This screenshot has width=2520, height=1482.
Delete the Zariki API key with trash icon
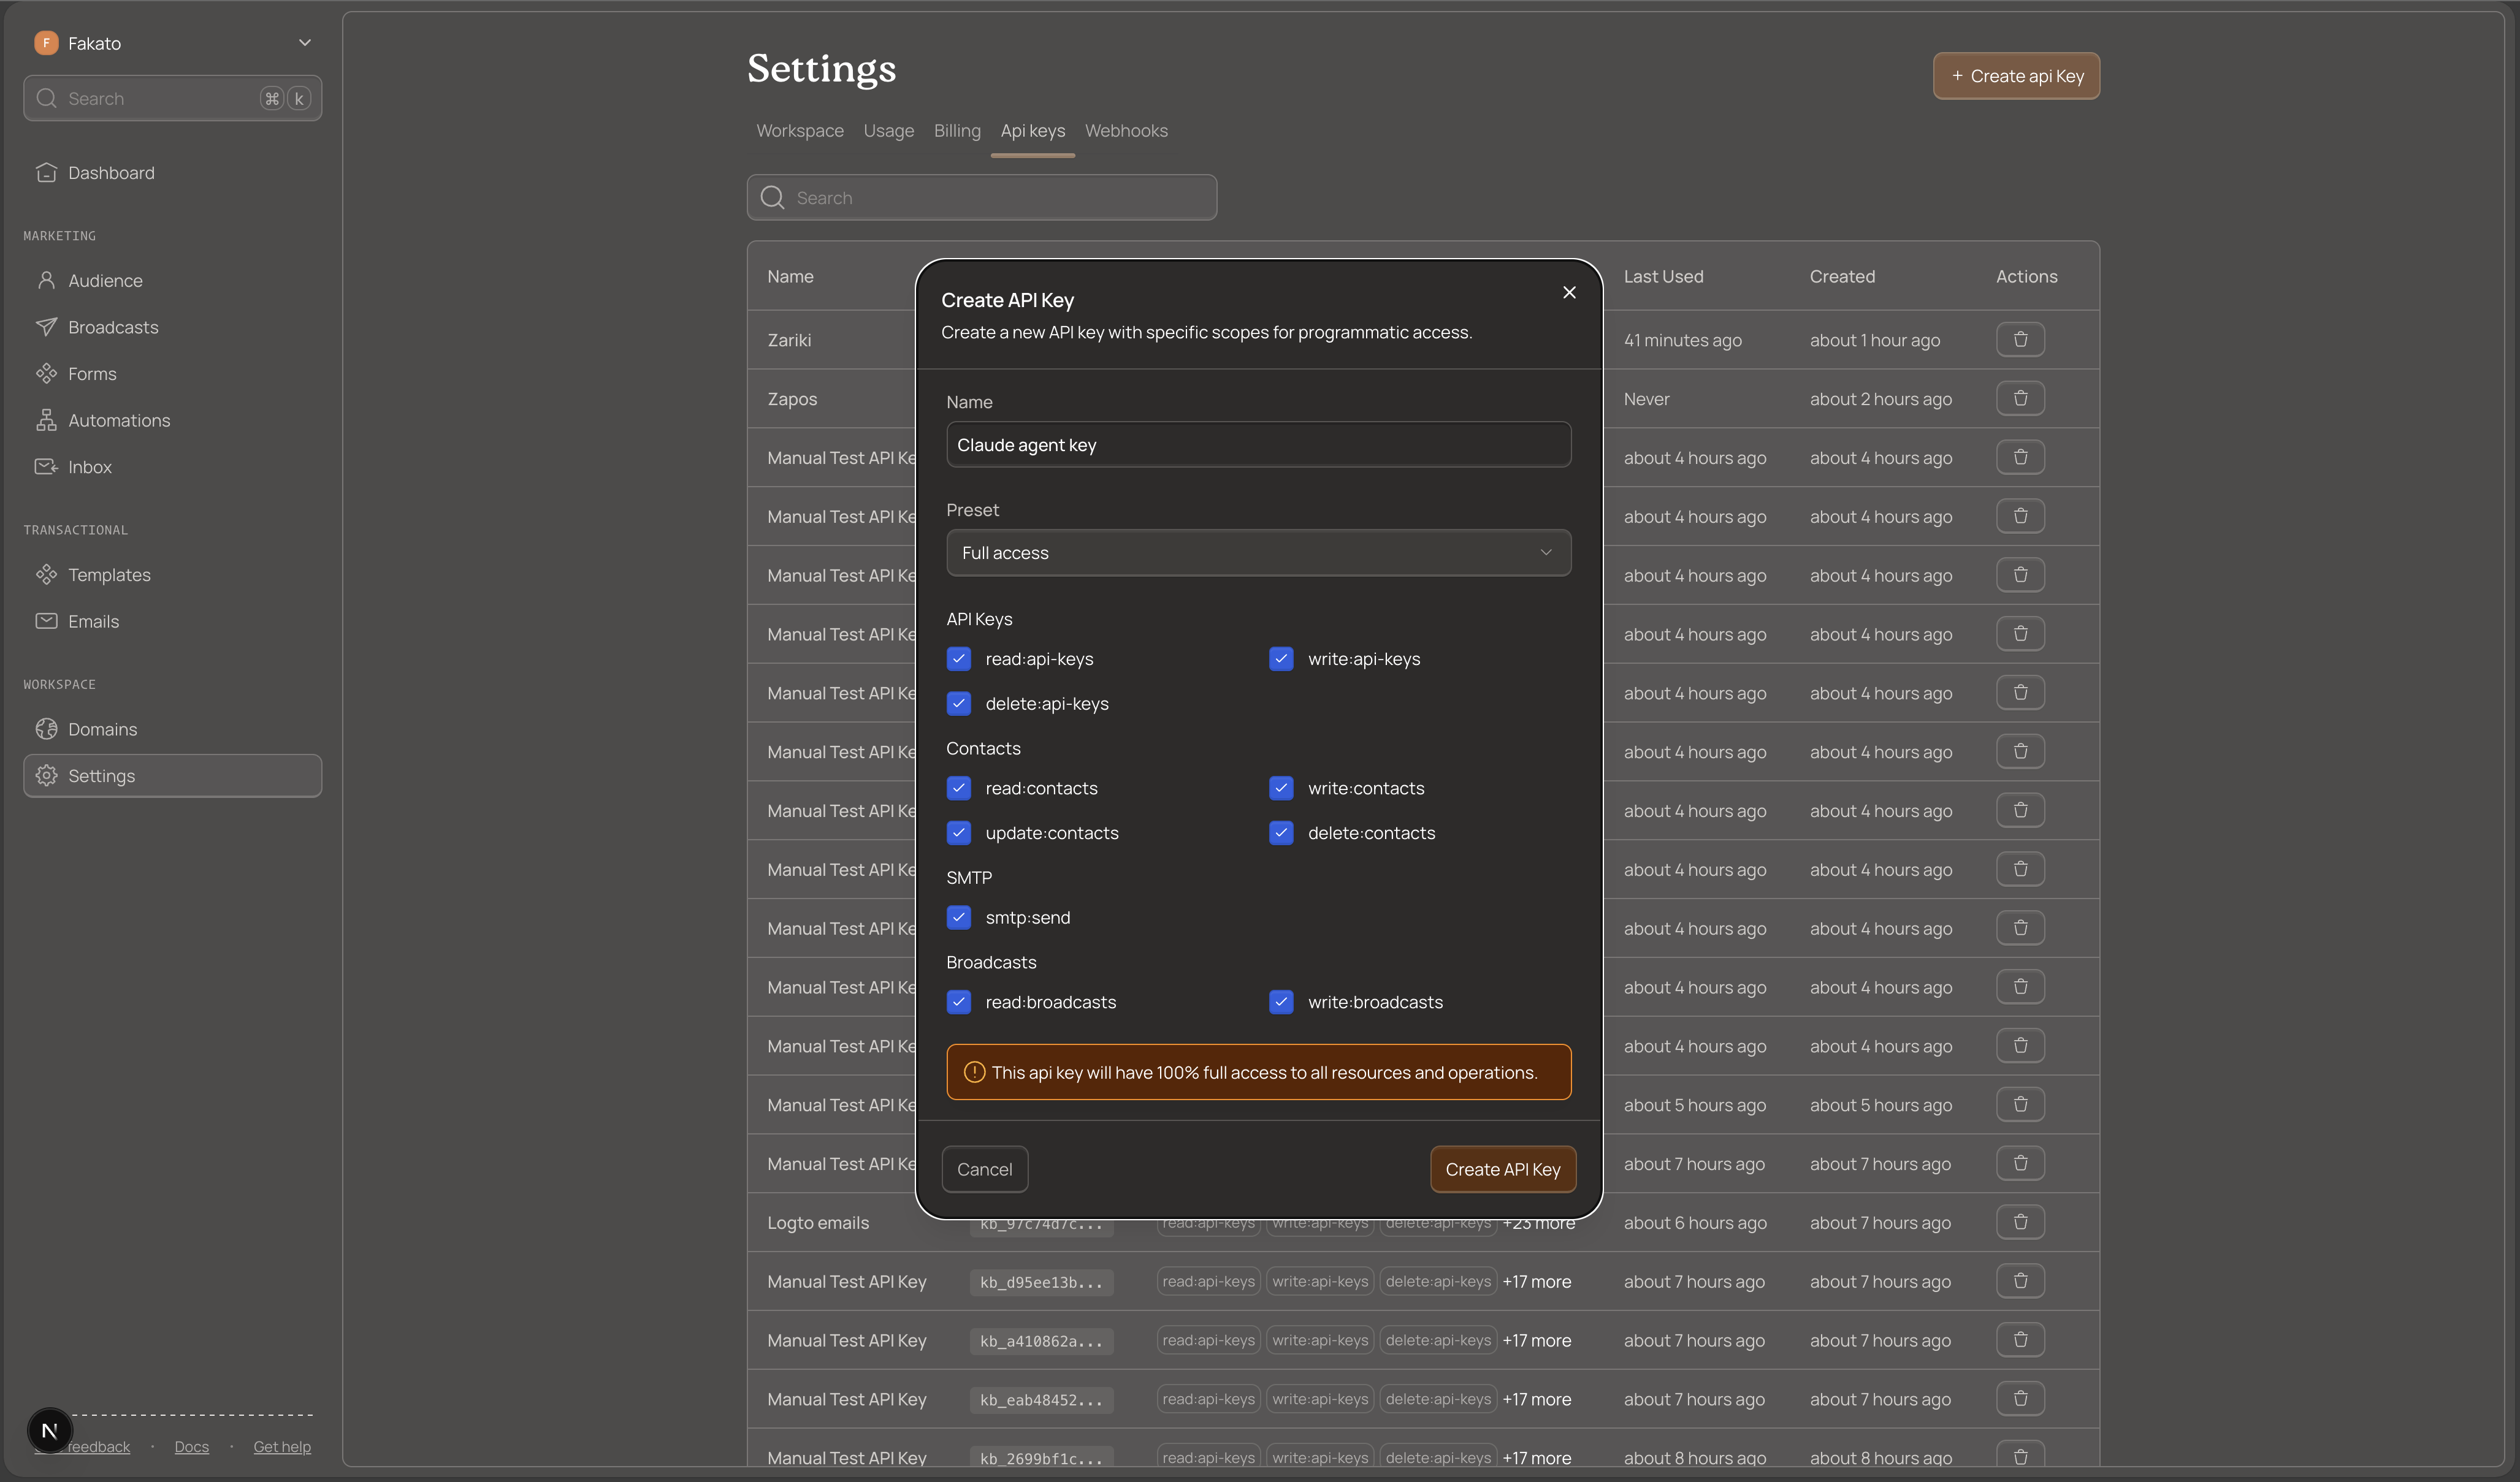2020,339
